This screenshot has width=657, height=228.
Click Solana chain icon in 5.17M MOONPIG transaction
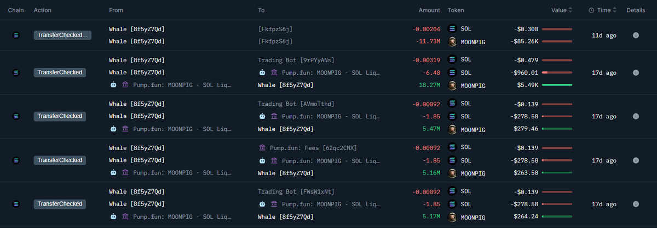(15, 203)
